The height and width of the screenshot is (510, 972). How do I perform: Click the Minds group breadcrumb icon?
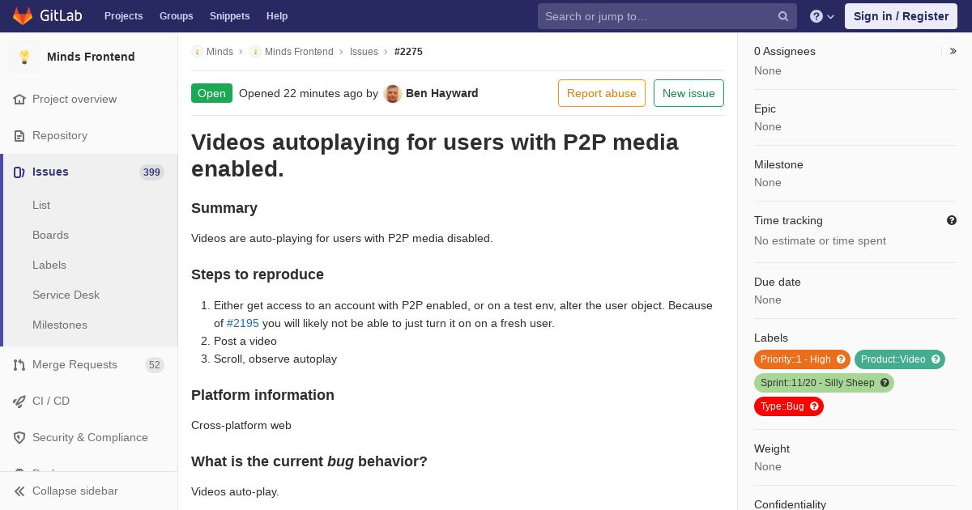click(x=197, y=52)
